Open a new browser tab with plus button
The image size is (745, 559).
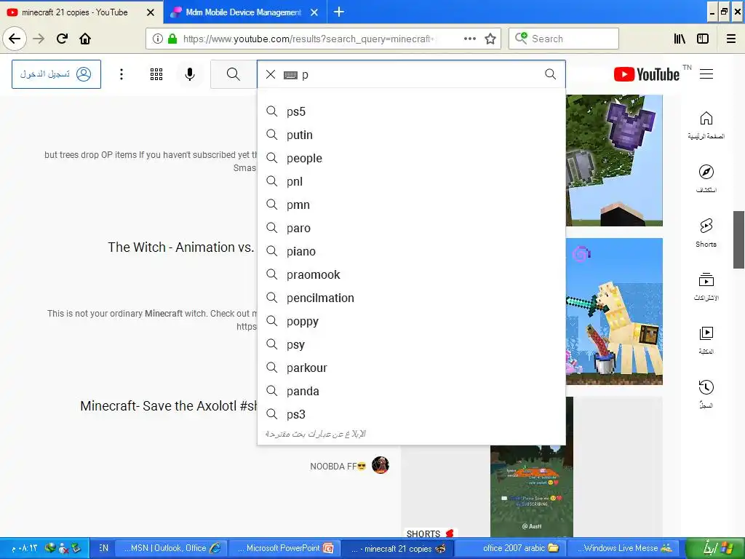click(x=339, y=12)
